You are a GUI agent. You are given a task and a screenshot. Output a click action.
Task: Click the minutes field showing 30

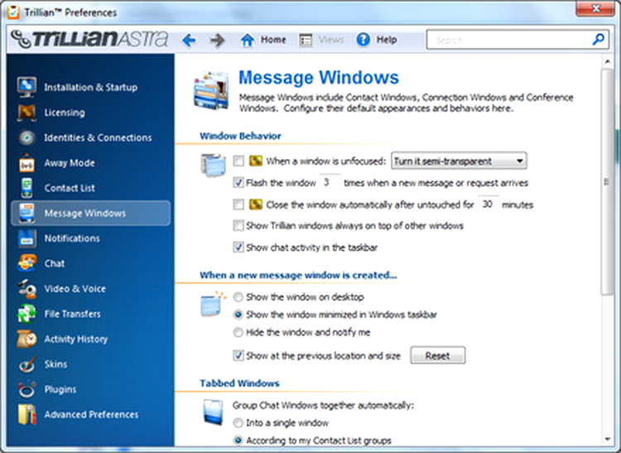[x=488, y=205]
